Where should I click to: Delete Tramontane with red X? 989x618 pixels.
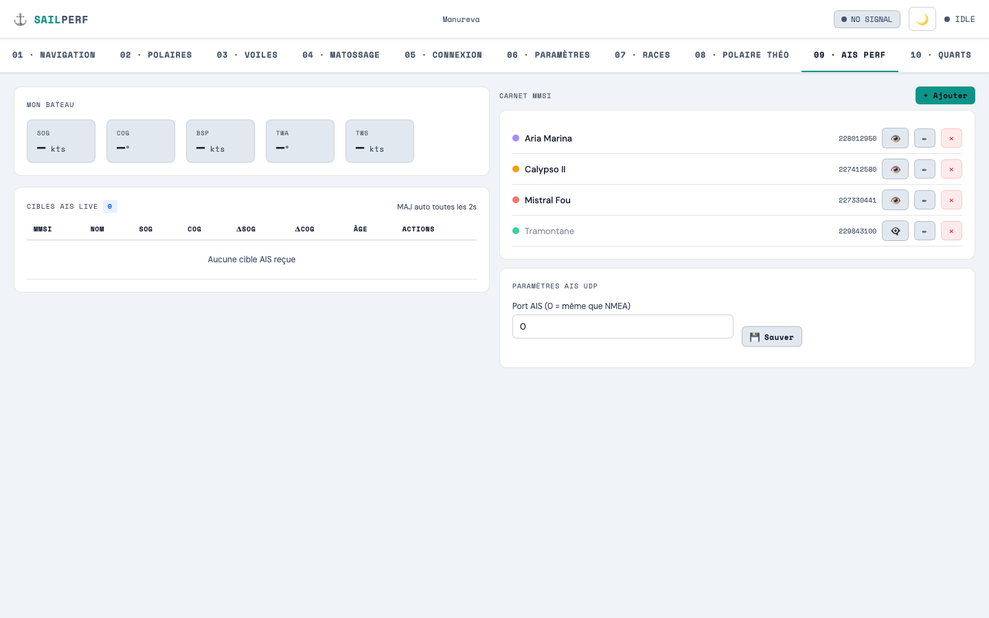[951, 231]
